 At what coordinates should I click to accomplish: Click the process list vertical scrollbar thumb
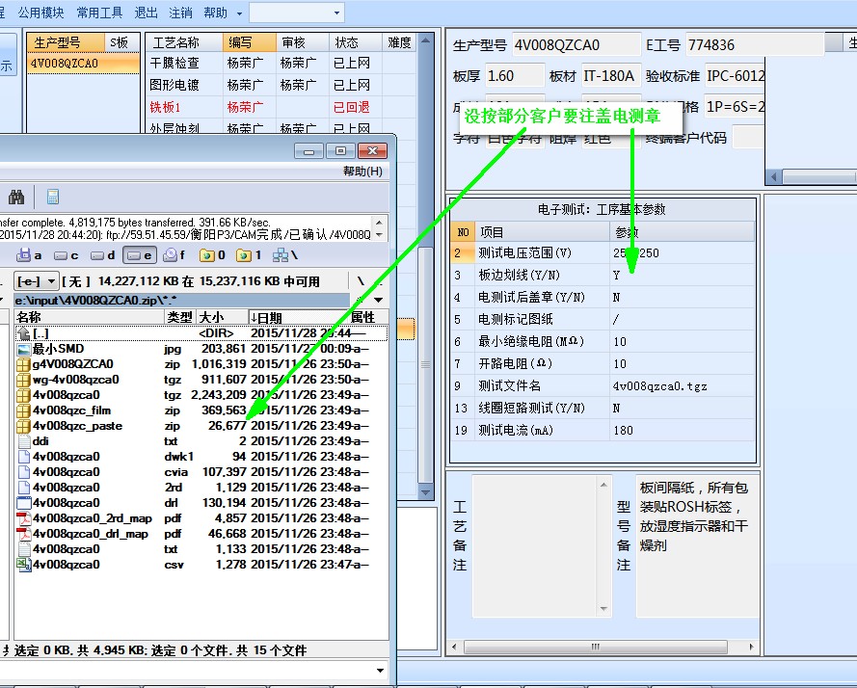click(425, 364)
